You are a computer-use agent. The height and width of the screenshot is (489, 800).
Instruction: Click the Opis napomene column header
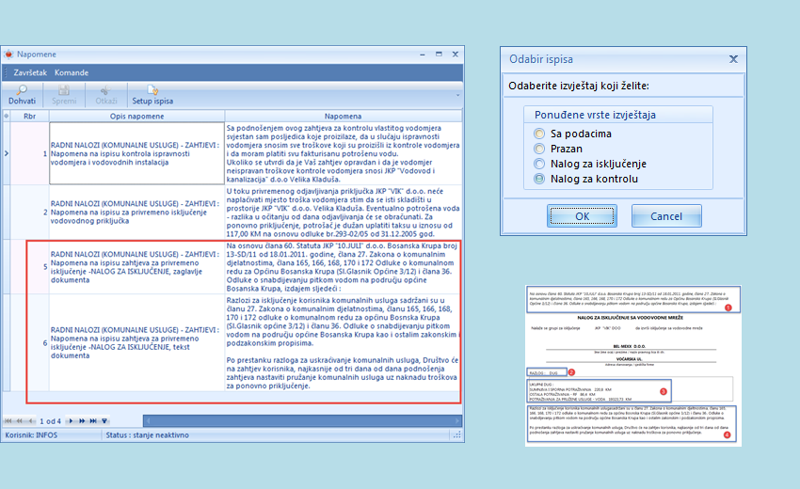click(x=136, y=117)
